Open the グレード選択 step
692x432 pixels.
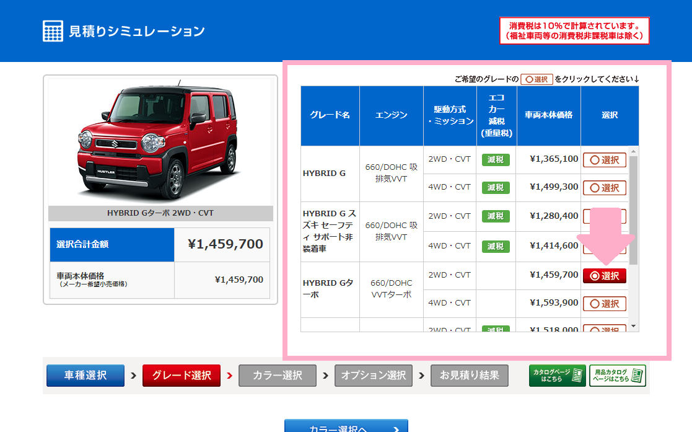point(182,376)
